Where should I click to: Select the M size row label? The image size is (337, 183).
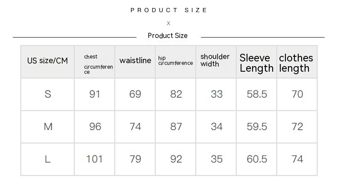coord(48,127)
